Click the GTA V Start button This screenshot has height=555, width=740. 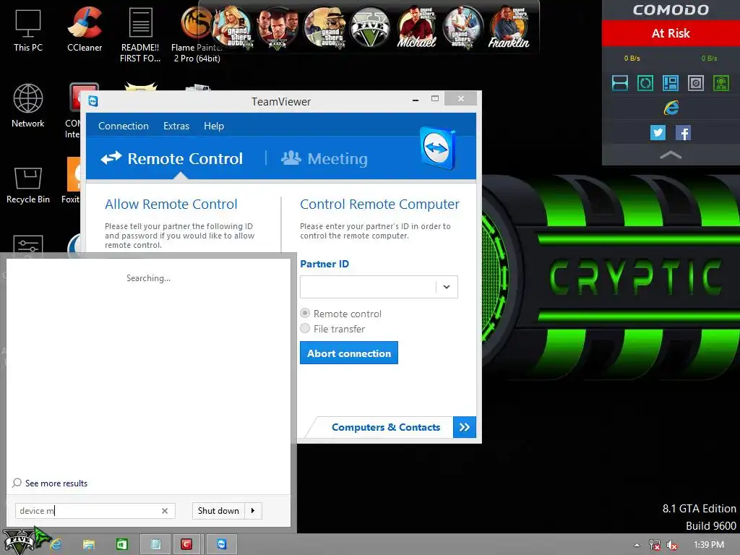pyautogui.click(x=20, y=542)
